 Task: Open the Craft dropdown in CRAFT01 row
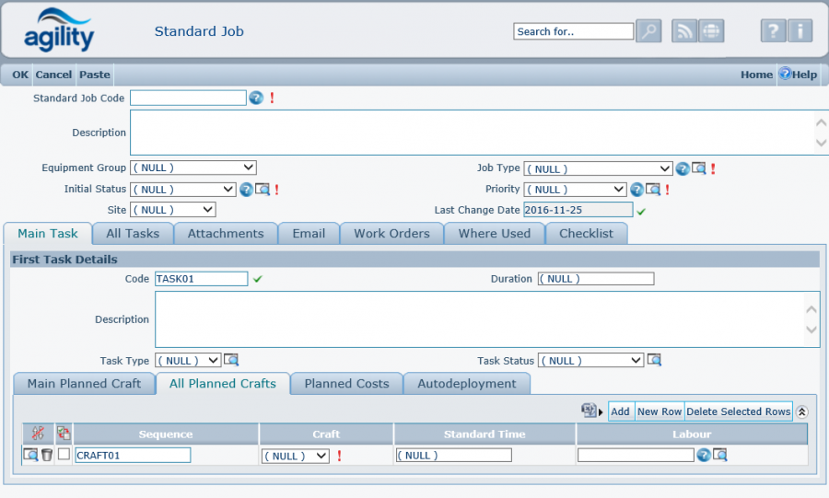point(295,456)
